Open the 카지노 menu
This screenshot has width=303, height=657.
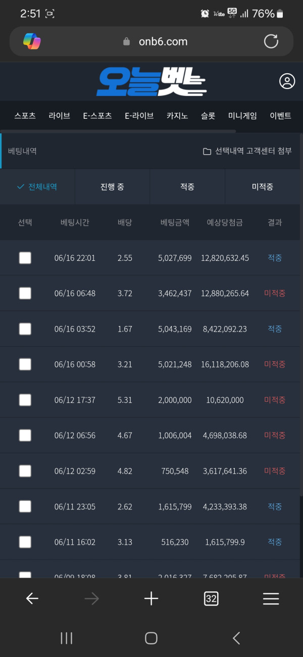pos(177,116)
